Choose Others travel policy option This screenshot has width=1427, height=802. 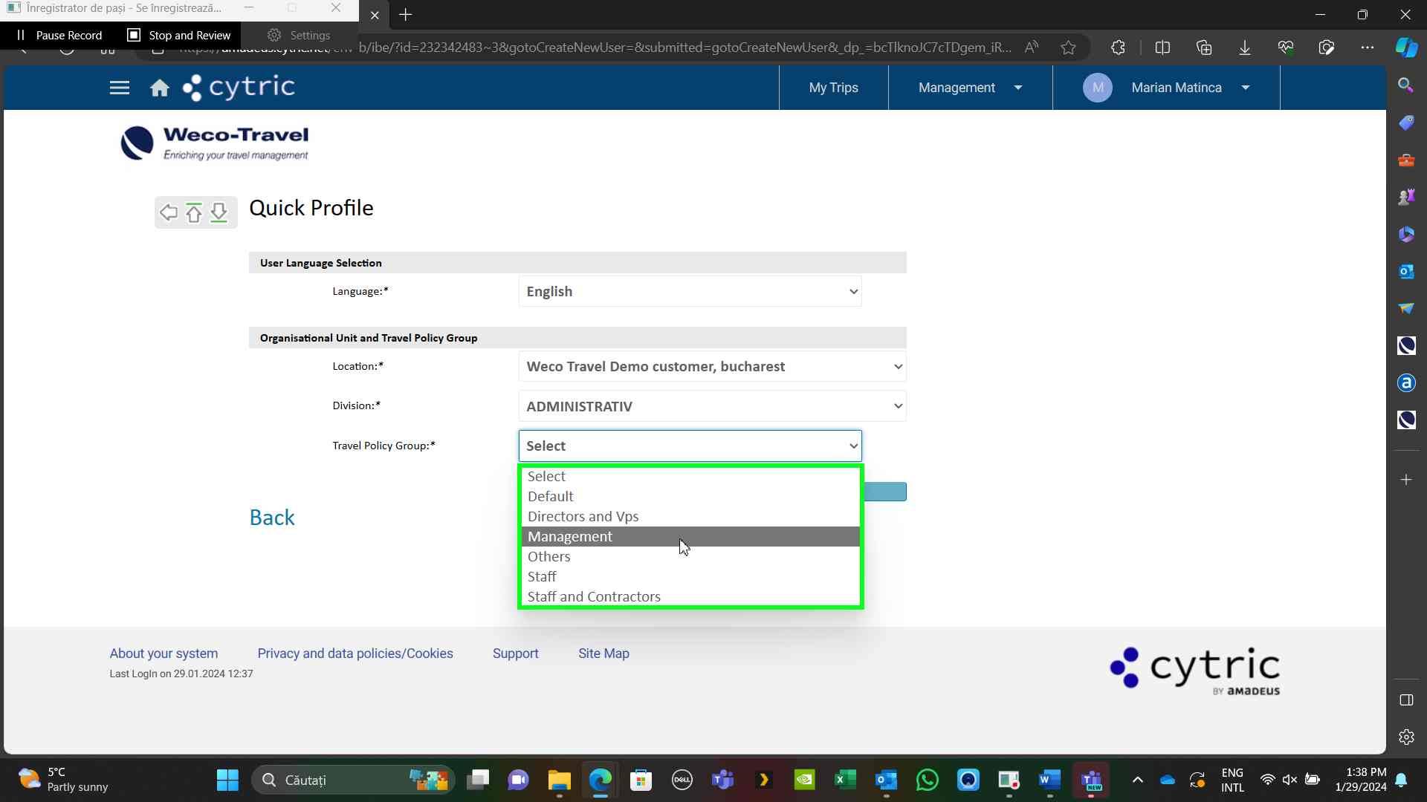tap(690, 556)
